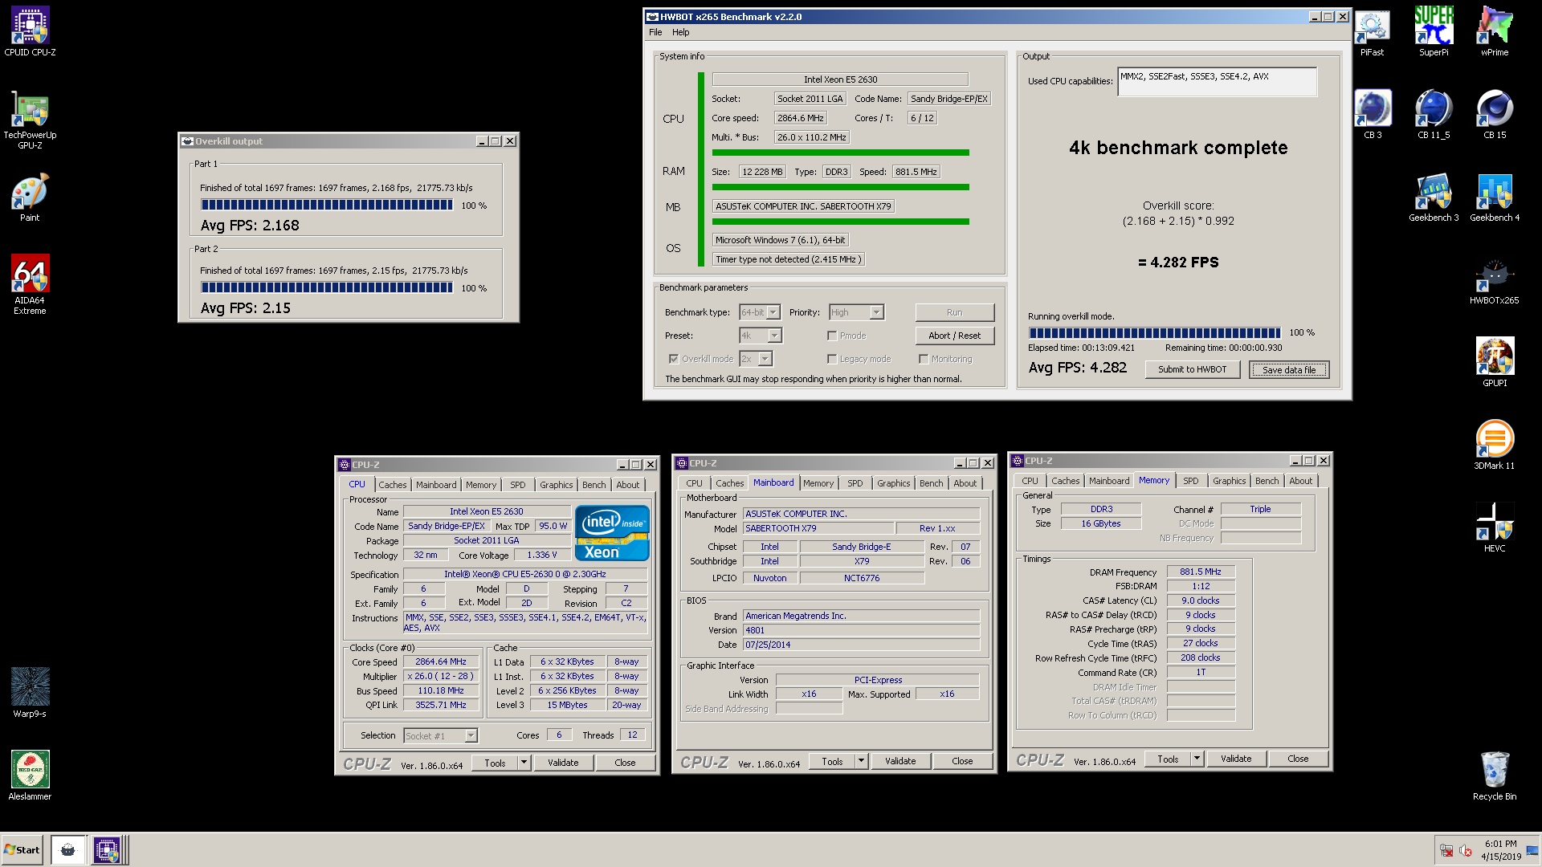
Task: Launch the Paint desktop shortcut
Action: [x=30, y=197]
